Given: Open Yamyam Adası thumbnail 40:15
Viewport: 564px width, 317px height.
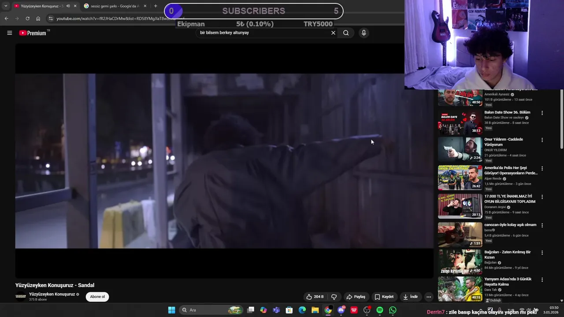Looking at the screenshot, I should 460,289.
